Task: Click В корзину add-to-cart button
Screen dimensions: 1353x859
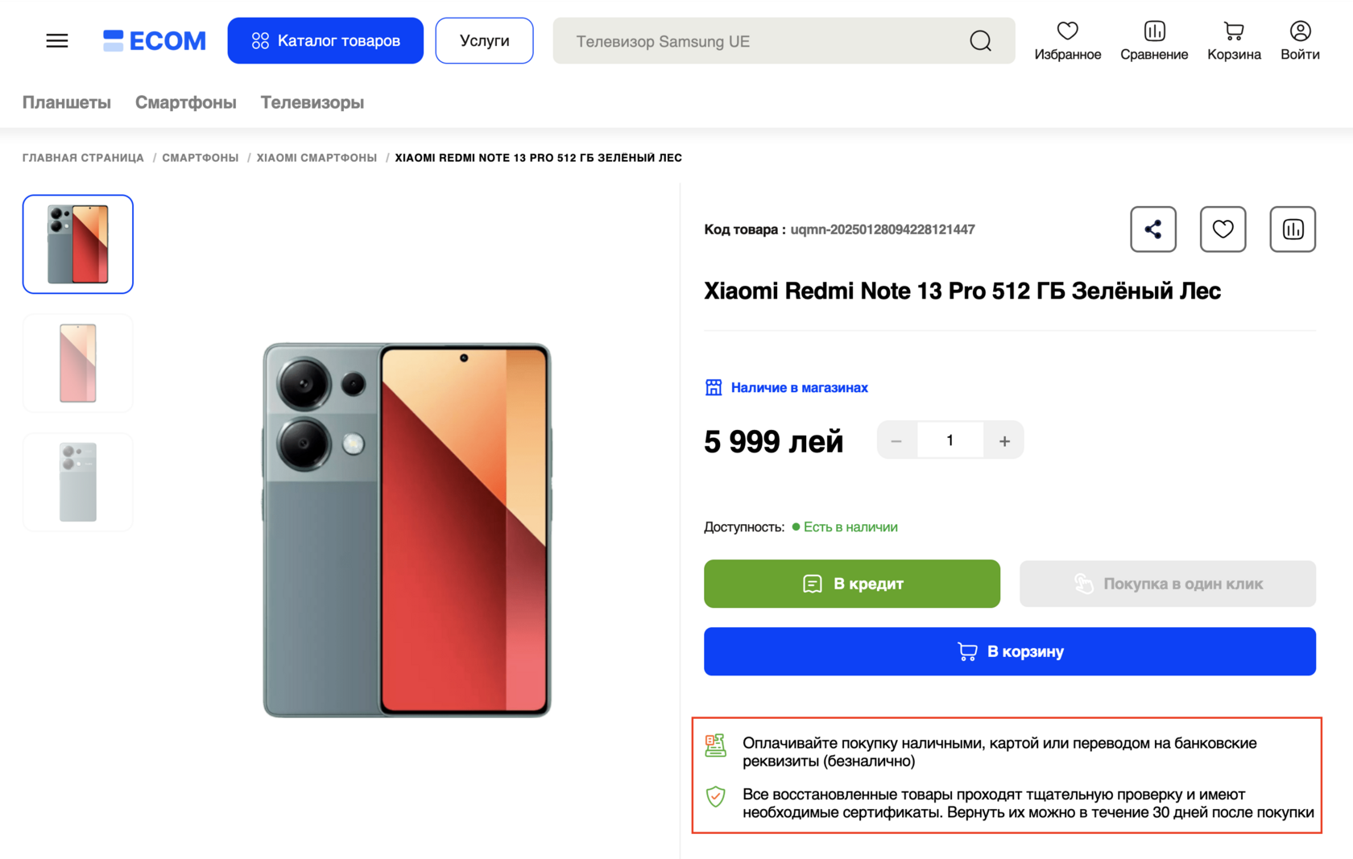Action: click(x=1009, y=651)
